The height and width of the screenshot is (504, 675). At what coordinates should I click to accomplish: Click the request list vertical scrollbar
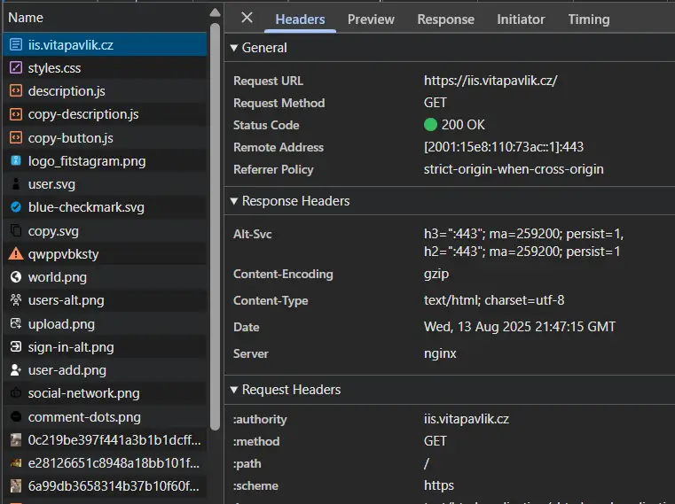(215, 221)
